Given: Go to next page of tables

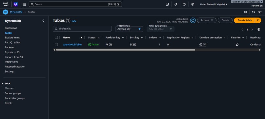Looking at the screenshot, I should [x=252, y=30].
